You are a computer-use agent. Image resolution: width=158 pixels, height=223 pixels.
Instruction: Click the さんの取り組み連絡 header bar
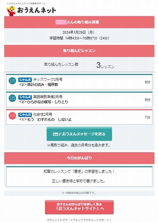[x=79, y=22]
